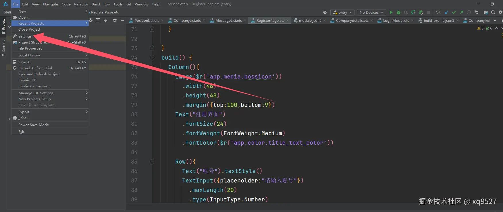Collapse the build() code fold marker
Screen dimensions: 503x212
152,58
